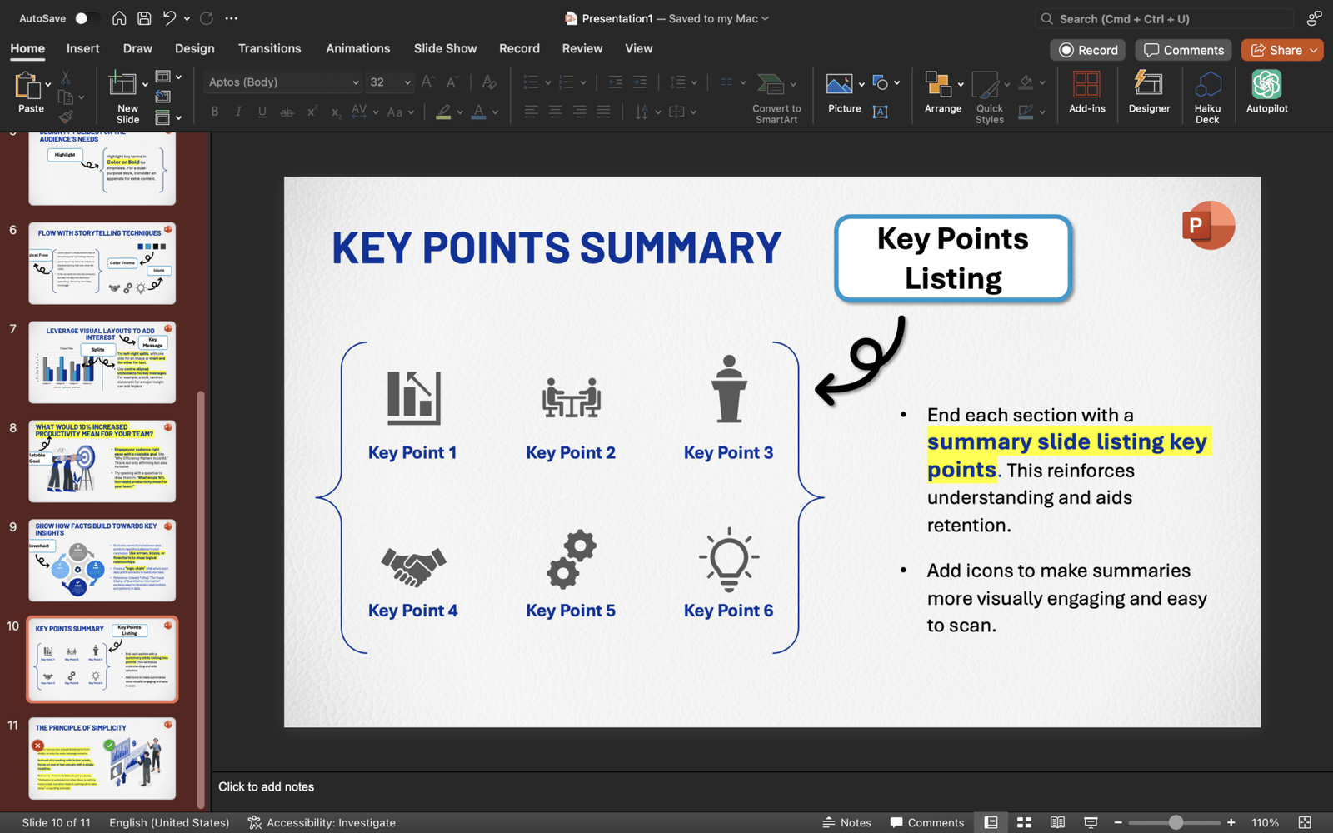Click the Share button
Screen dimensions: 1333x833
pyautogui.click(x=1281, y=50)
